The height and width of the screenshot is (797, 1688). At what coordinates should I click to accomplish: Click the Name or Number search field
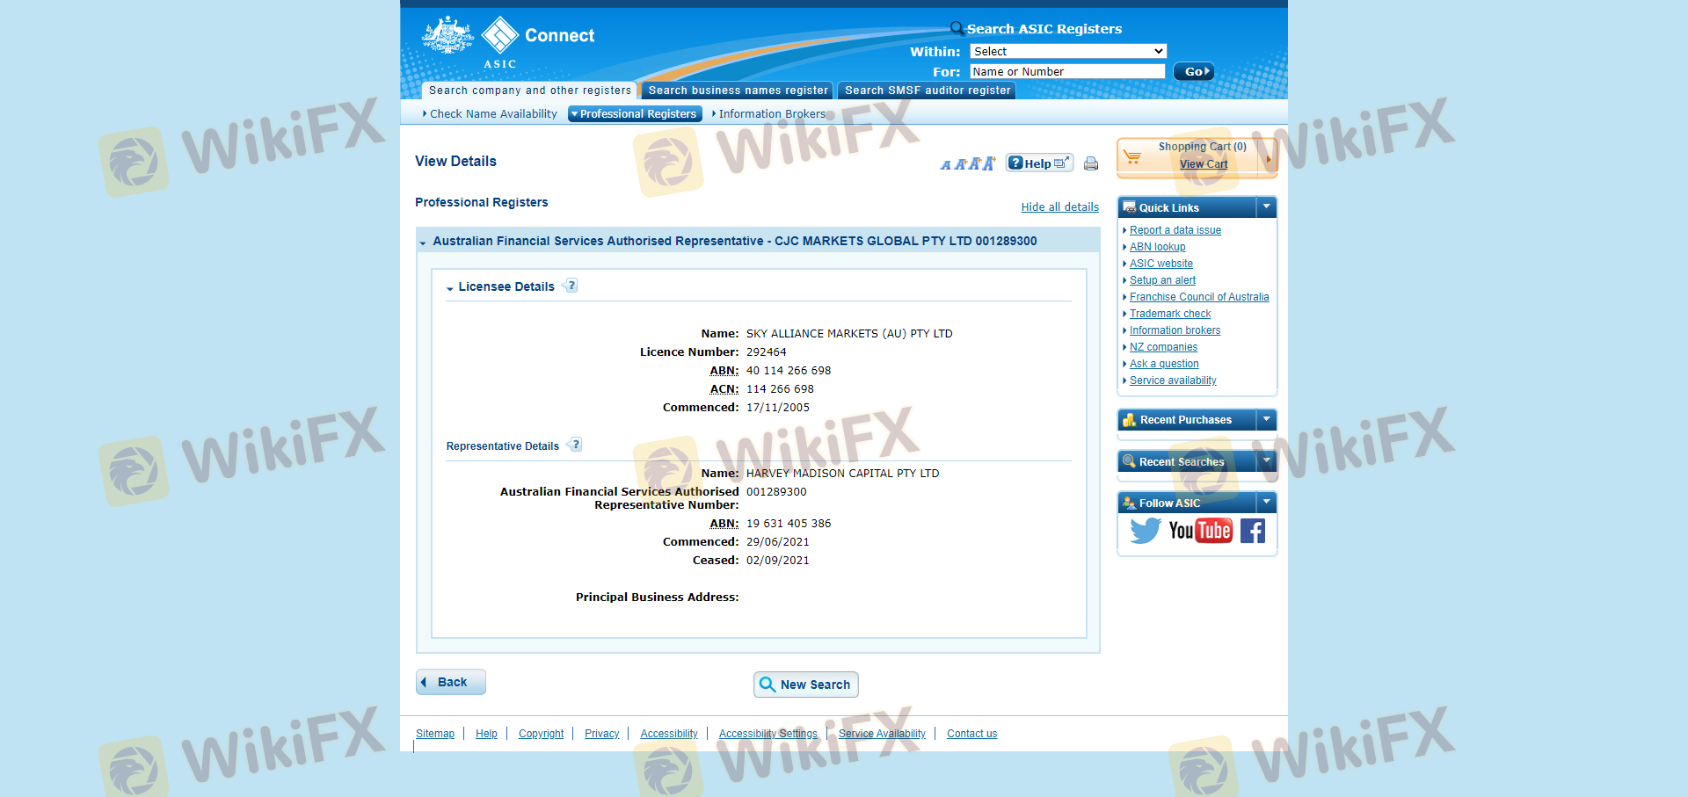point(1066,71)
